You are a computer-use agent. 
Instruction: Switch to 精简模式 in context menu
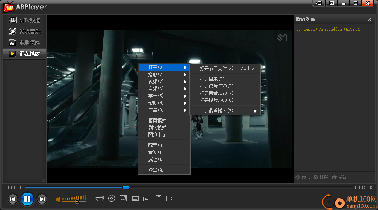164,120
